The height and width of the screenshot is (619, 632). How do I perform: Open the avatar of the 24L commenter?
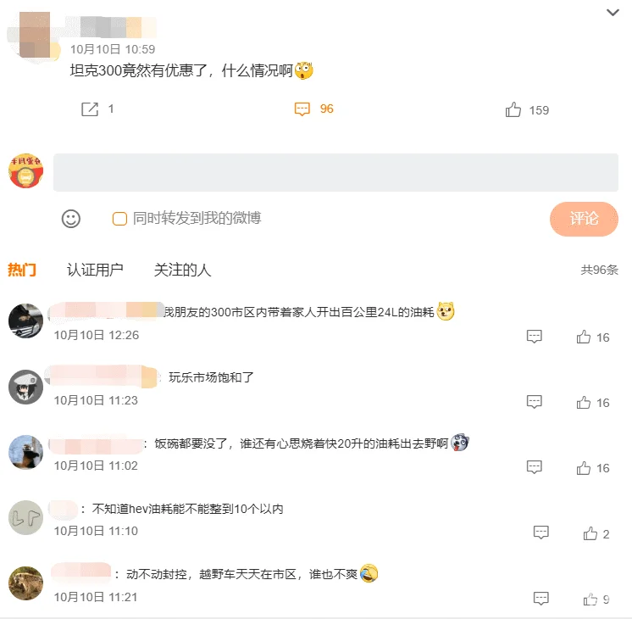25,321
